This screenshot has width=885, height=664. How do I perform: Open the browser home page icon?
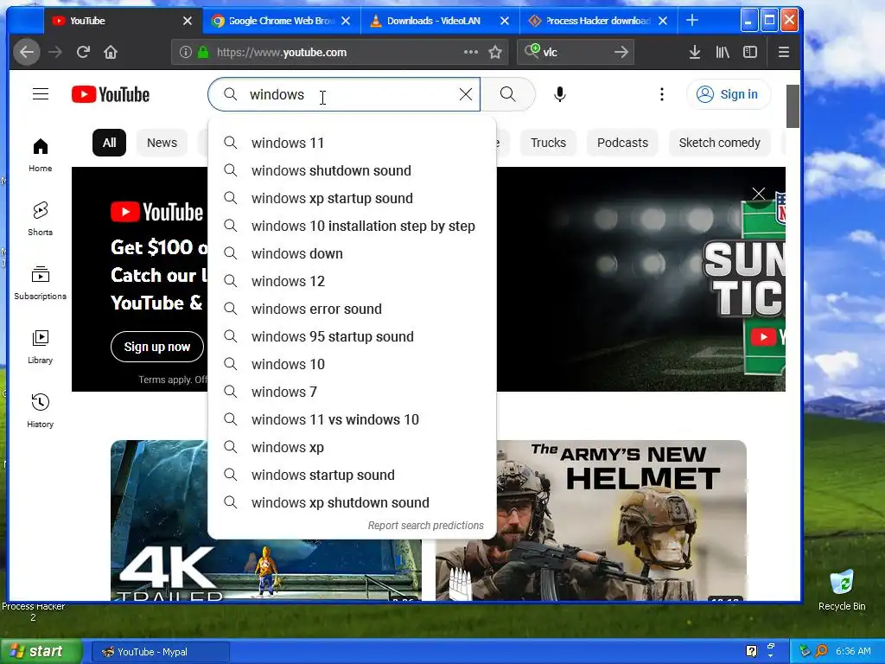111,53
